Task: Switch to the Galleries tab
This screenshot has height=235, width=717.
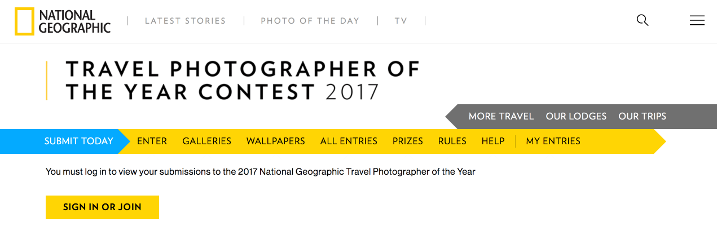Action: click(206, 141)
